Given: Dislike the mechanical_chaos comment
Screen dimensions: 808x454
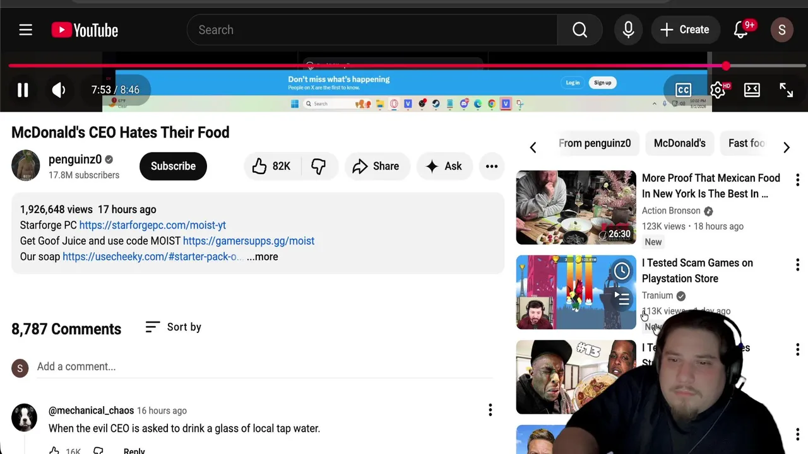Looking at the screenshot, I should (98, 450).
